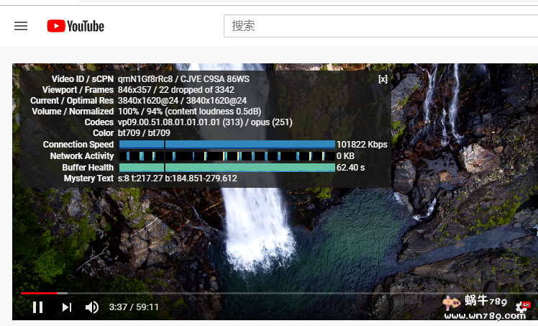538x326 pixels.
Task: Click the green Buffer Health bar
Action: point(226,167)
